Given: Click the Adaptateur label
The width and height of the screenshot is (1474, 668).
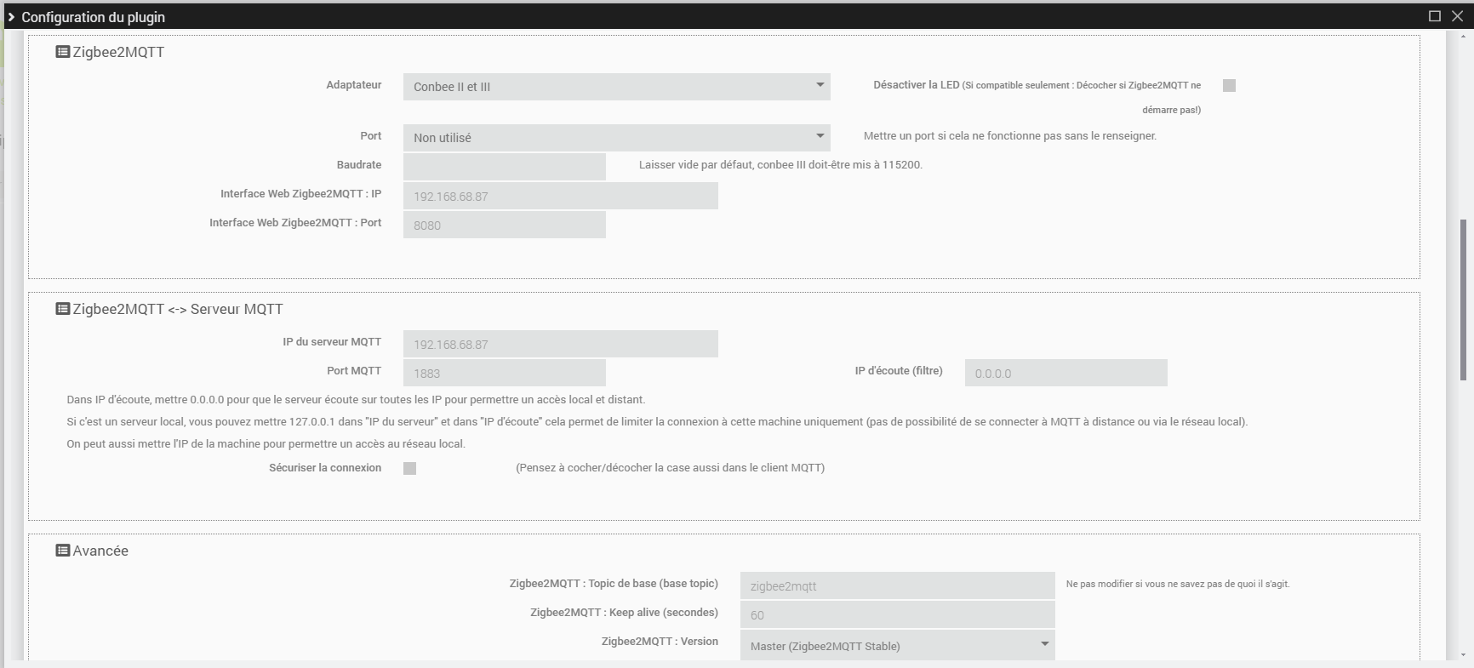Looking at the screenshot, I should tap(354, 85).
